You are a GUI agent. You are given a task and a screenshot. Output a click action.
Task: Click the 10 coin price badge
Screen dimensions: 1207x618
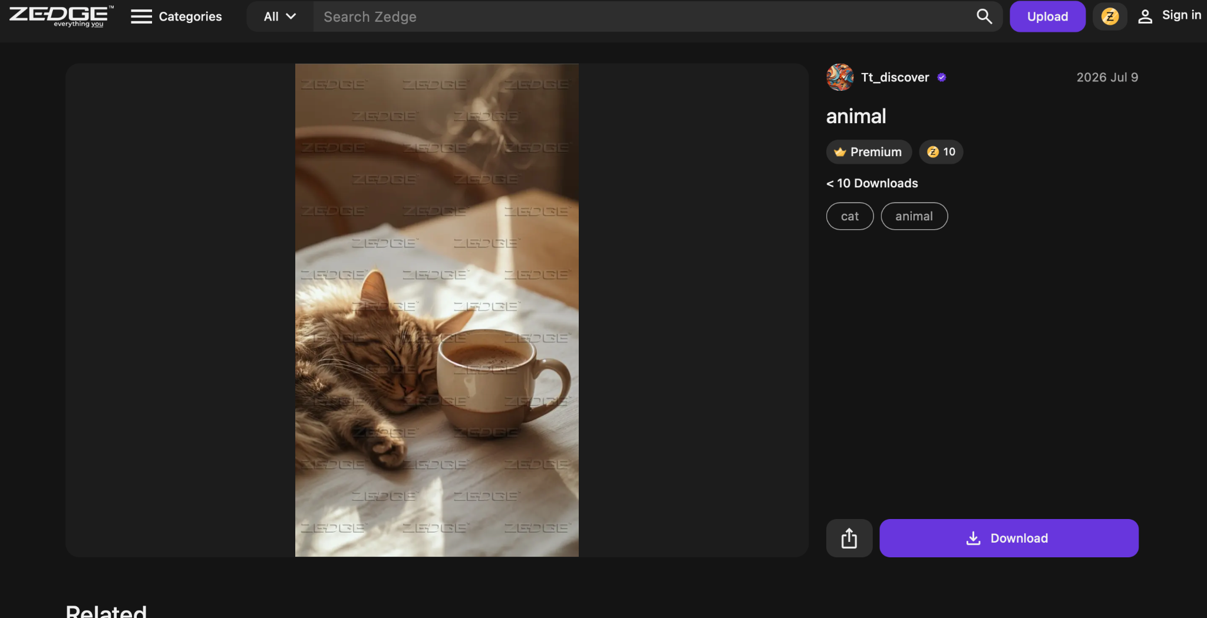click(941, 152)
